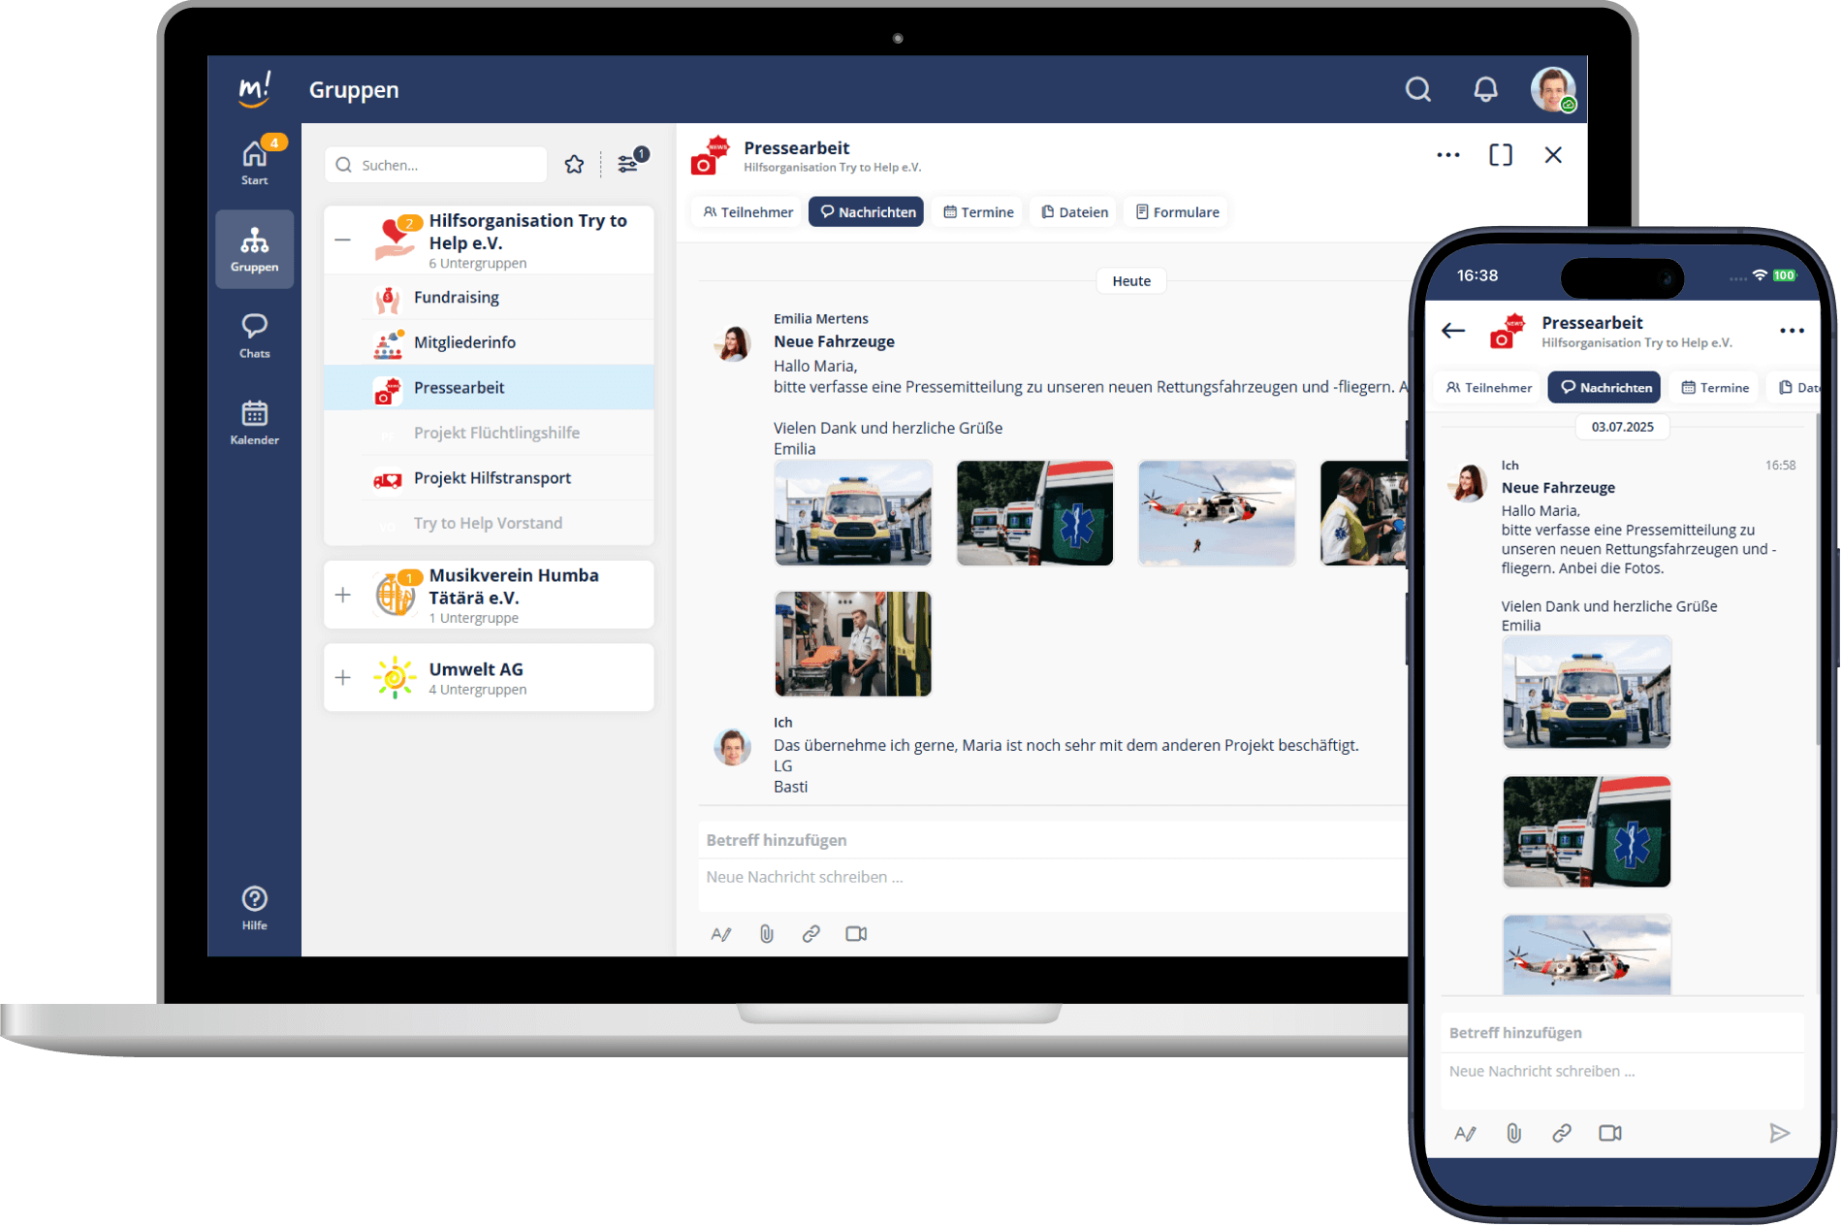This screenshot has height=1227, width=1842.
Task: Open Umwelt AG group title
Action: [476, 669]
